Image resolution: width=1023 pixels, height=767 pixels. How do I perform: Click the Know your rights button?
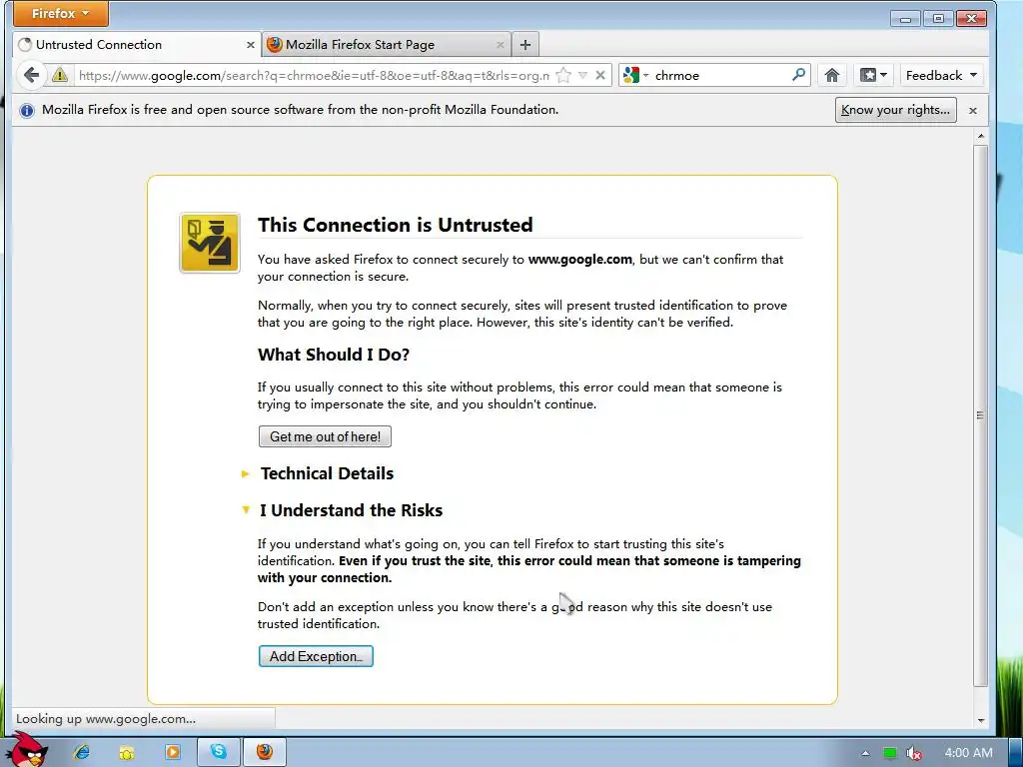tap(896, 110)
